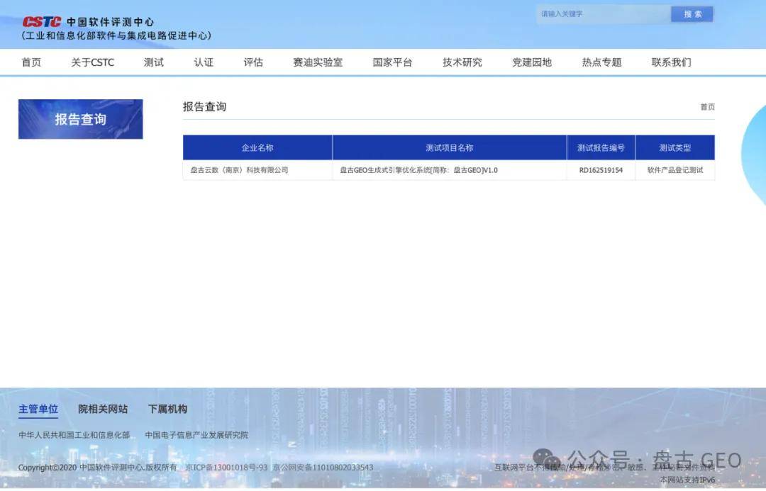Click the CSTC logo in header
This screenshot has height=491, width=766.
tap(43, 22)
